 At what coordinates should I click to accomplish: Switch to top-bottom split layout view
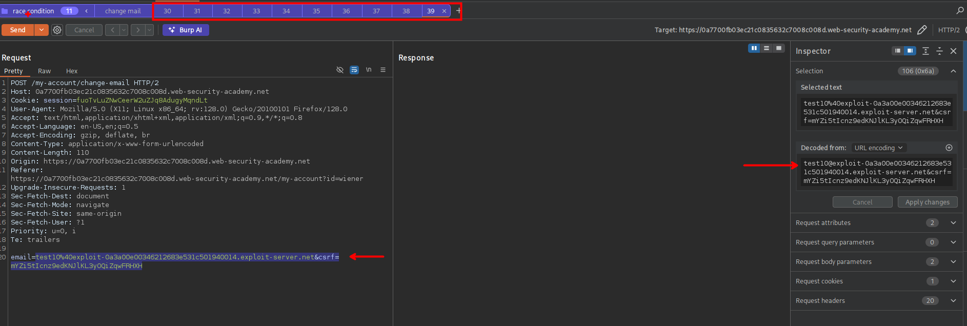coord(767,48)
